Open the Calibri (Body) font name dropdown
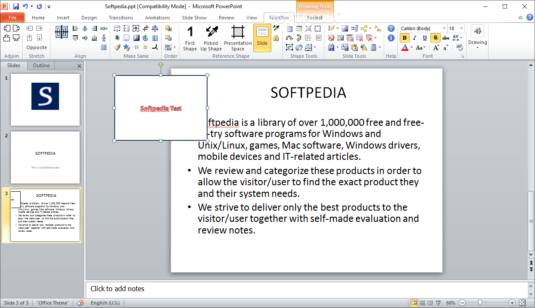This screenshot has height=308, width=535. pos(445,28)
